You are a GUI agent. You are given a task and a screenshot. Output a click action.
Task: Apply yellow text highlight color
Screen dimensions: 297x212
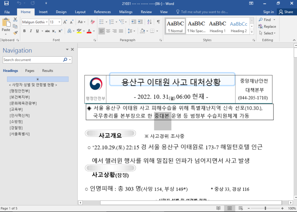coord(79,31)
